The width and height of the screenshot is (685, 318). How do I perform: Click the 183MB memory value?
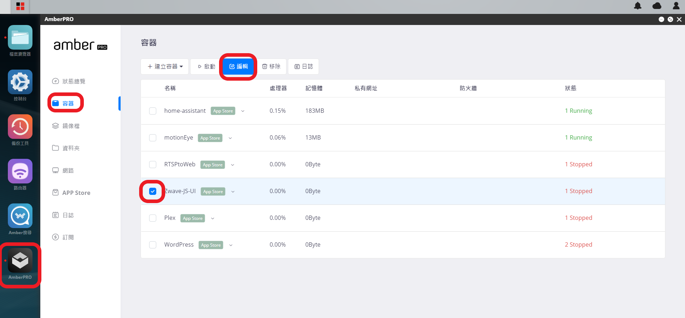click(315, 111)
